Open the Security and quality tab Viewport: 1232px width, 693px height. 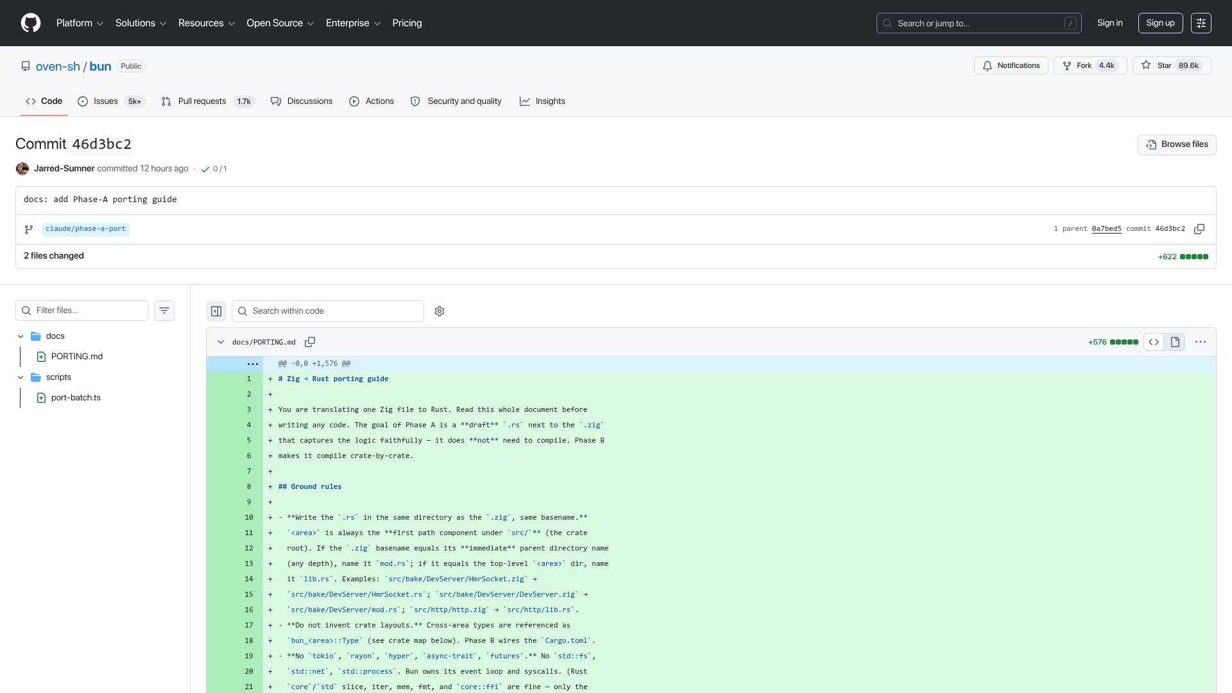tap(456, 101)
